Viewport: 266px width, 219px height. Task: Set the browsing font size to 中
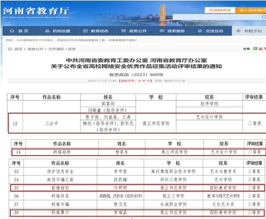point(144,81)
